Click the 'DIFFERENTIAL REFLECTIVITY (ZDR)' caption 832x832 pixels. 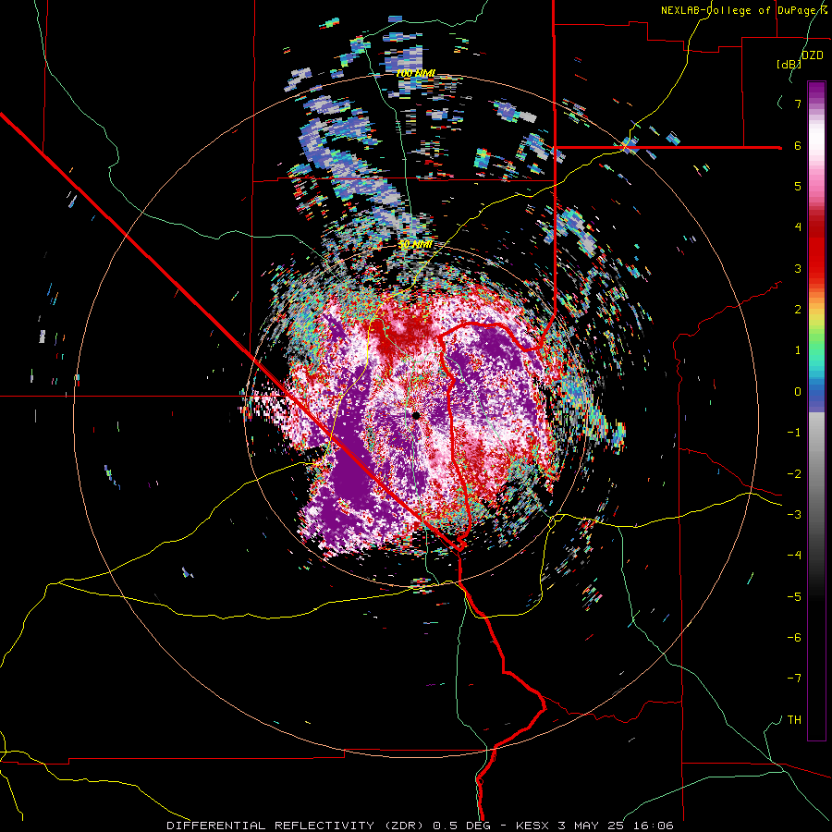(297, 826)
